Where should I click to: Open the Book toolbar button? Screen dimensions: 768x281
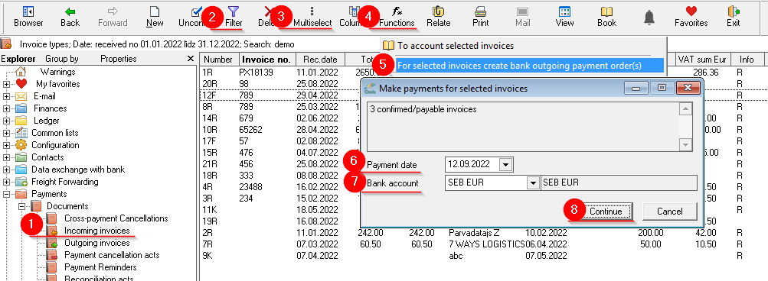607,16
